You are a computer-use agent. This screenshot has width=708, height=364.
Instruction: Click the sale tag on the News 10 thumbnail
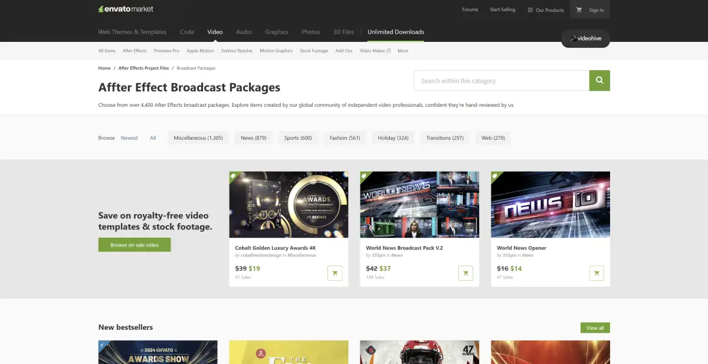point(496,176)
